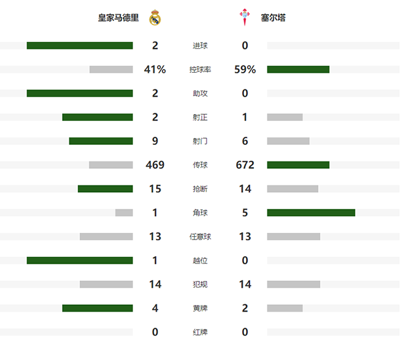Click the 越位 stat label
The image size is (400, 345).
200,260
